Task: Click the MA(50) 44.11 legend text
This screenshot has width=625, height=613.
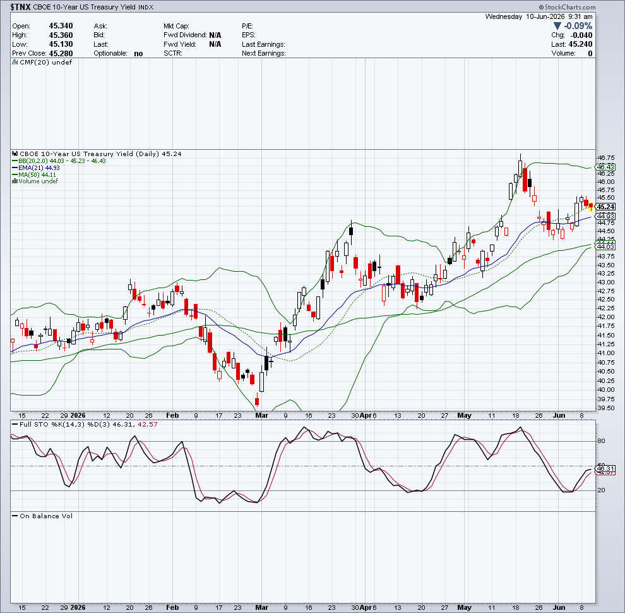Action: click(37, 175)
